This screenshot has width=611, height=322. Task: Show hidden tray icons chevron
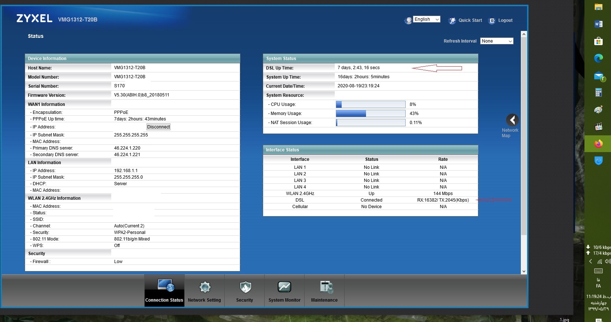point(591,261)
